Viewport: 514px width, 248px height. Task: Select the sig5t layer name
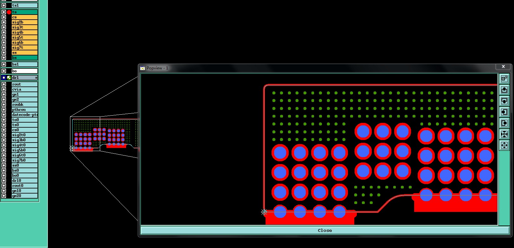tap(25, 37)
